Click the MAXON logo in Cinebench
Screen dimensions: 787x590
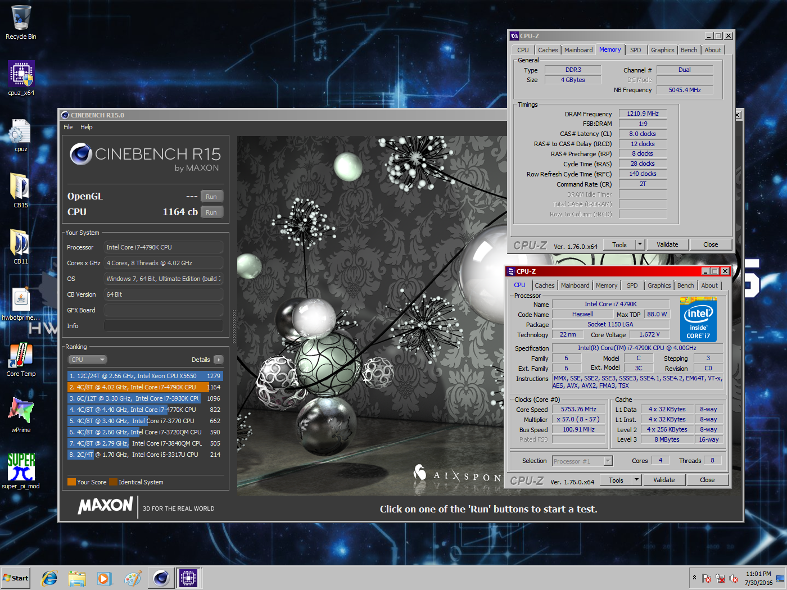click(106, 505)
